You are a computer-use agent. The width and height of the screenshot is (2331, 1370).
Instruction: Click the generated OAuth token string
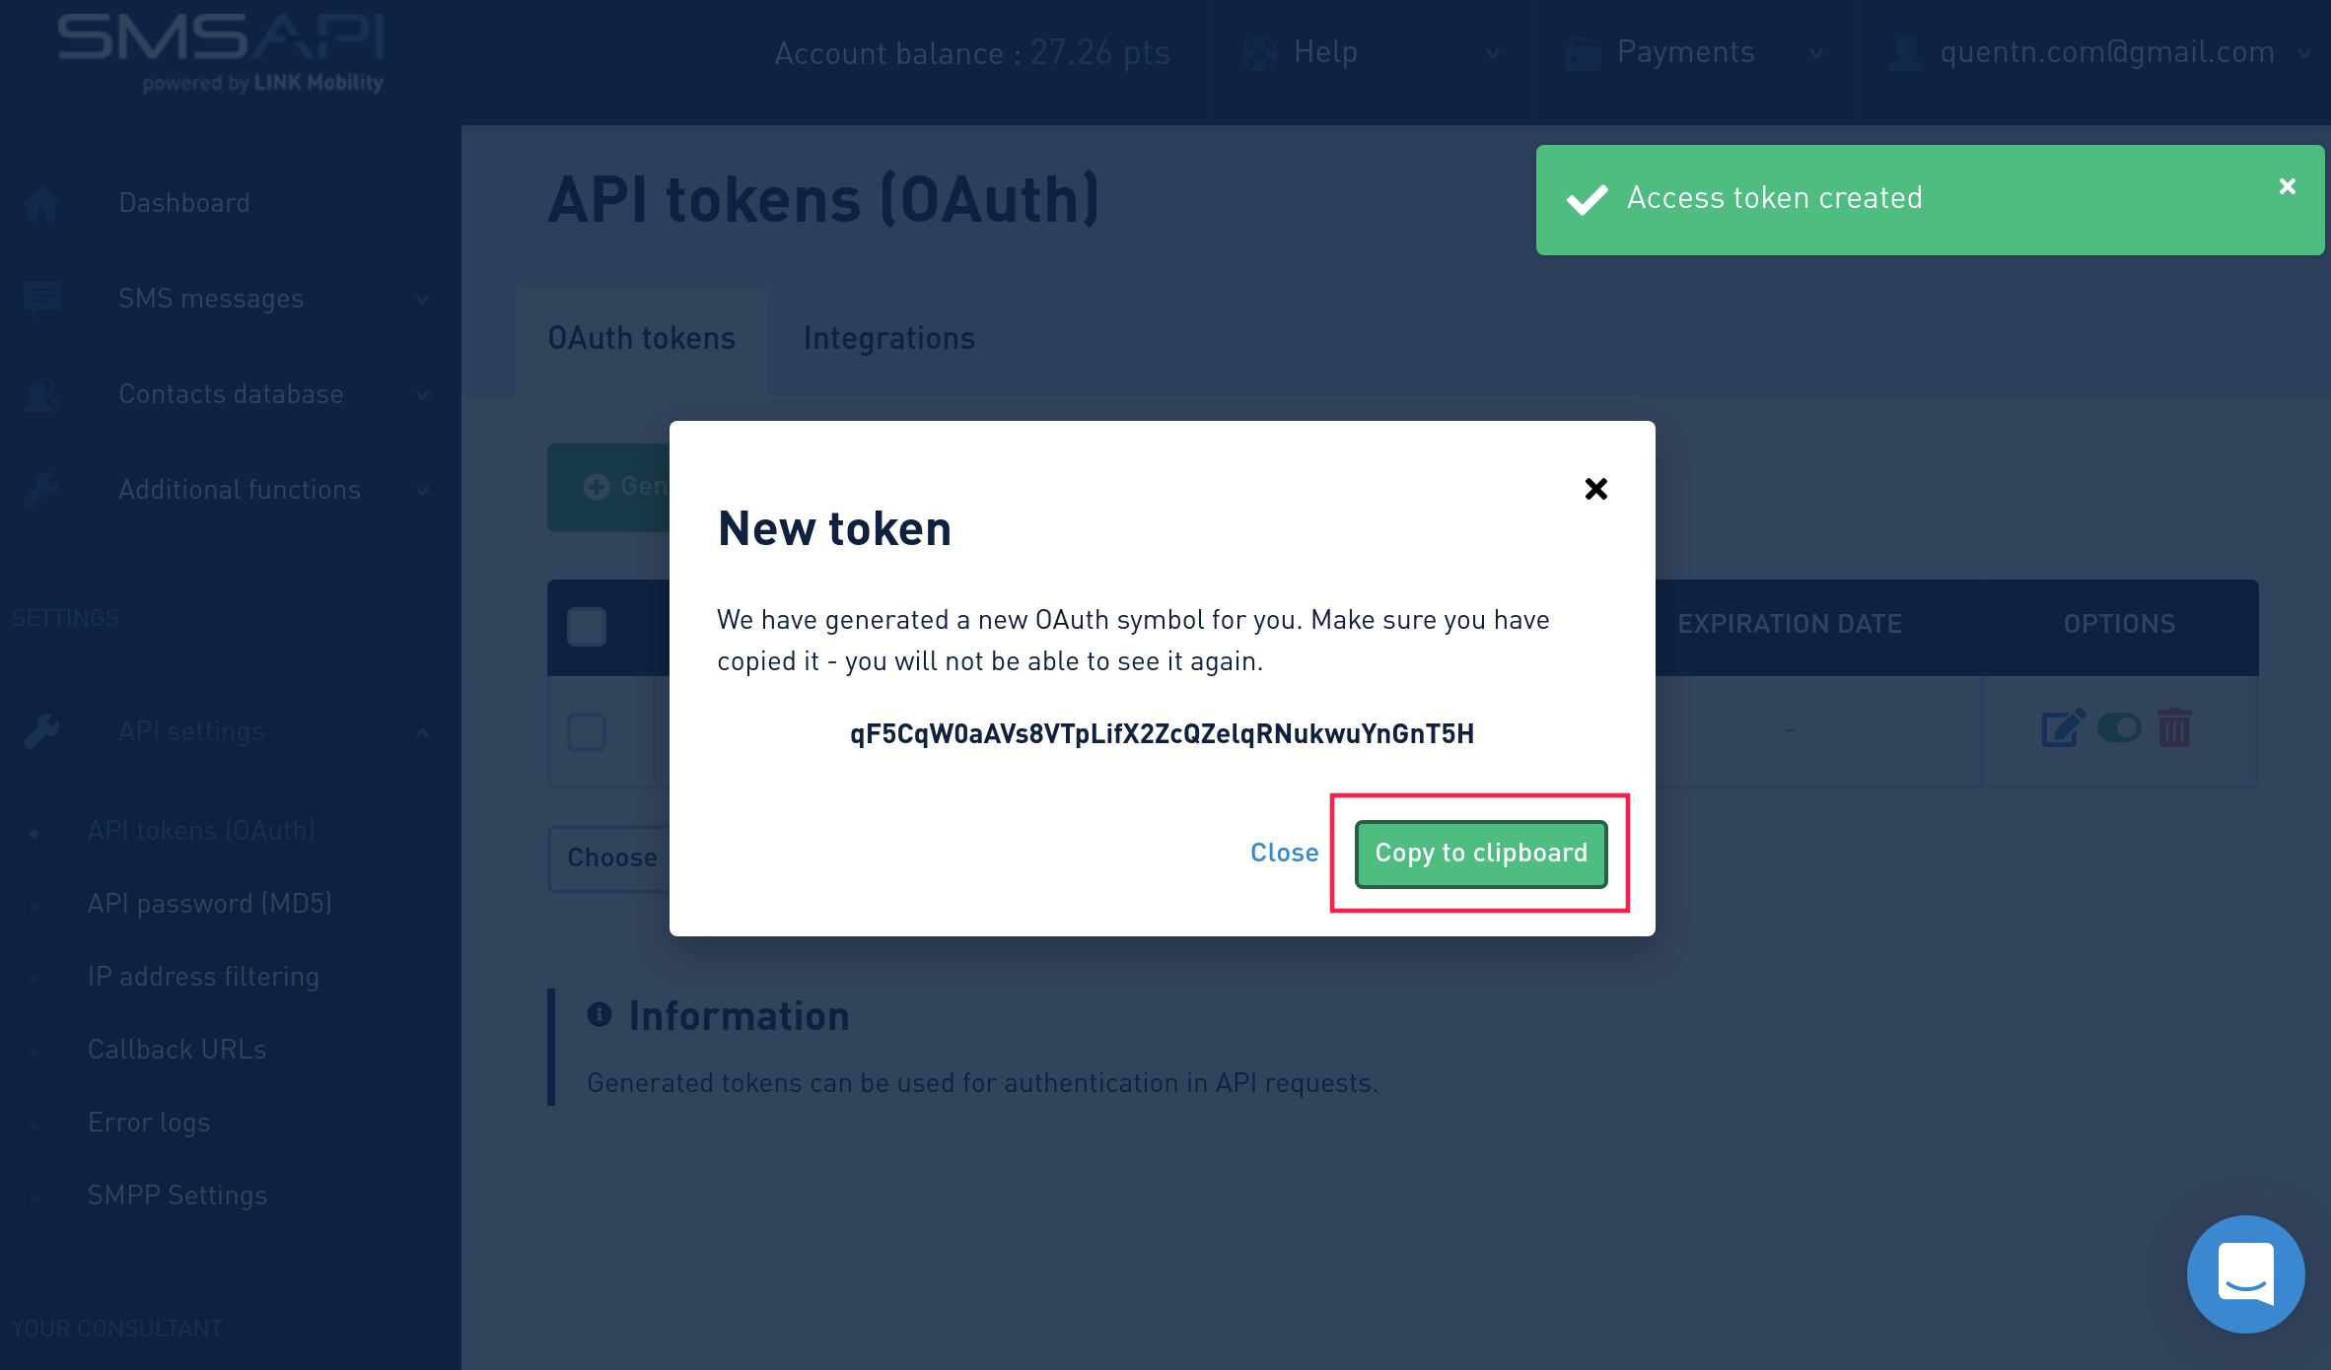coord(1162,734)
